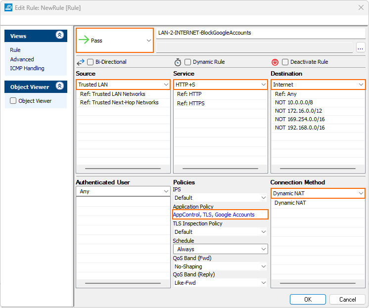Click the Service list horizontal scrollbar

(220, 169)
